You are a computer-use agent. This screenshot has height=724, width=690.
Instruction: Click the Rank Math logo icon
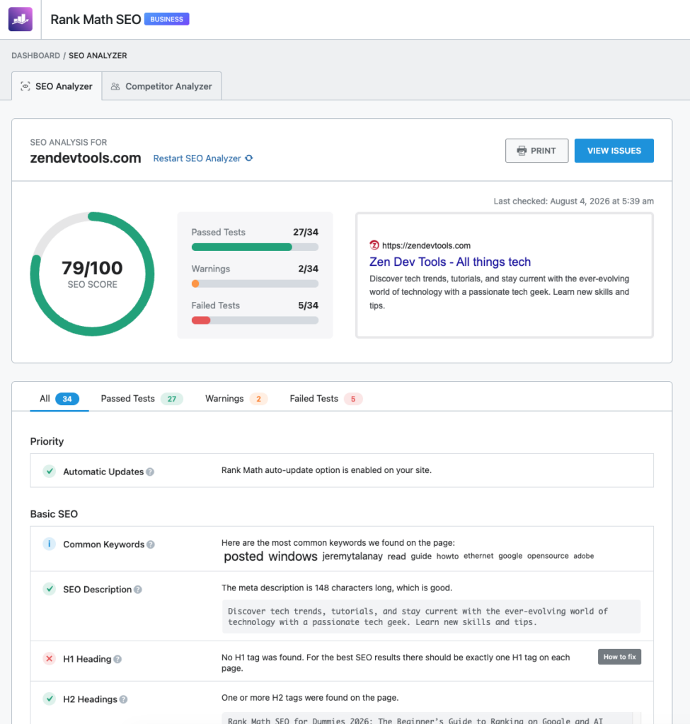coord(21,19)
